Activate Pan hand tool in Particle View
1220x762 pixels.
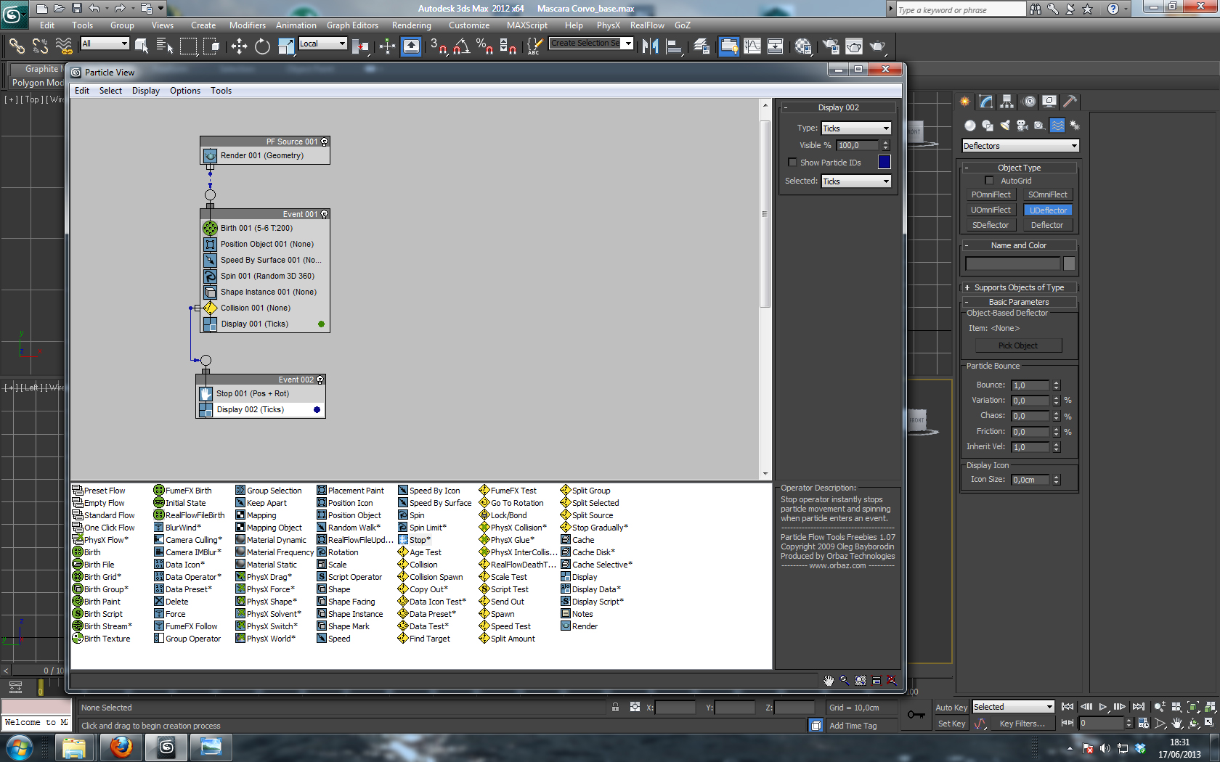pos(829,681)
